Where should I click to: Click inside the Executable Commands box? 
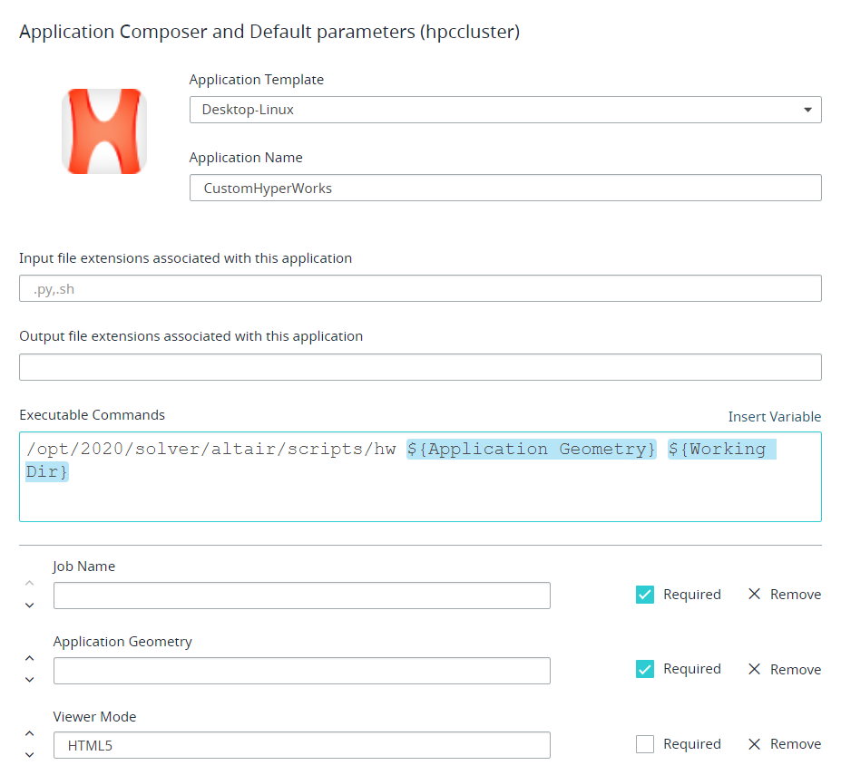point(420,499)
